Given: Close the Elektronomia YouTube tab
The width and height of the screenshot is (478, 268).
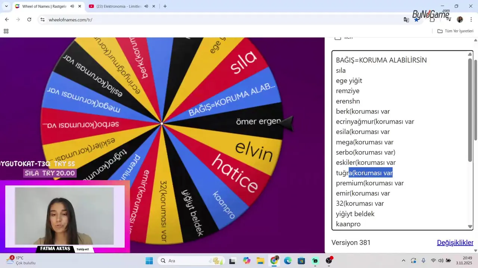Looking at the screenshot, I should pos(153,6).
